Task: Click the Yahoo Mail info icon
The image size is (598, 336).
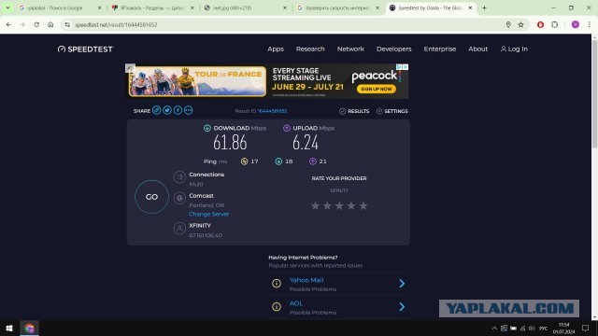Action: pyautogui.click(x=277, y=284)
